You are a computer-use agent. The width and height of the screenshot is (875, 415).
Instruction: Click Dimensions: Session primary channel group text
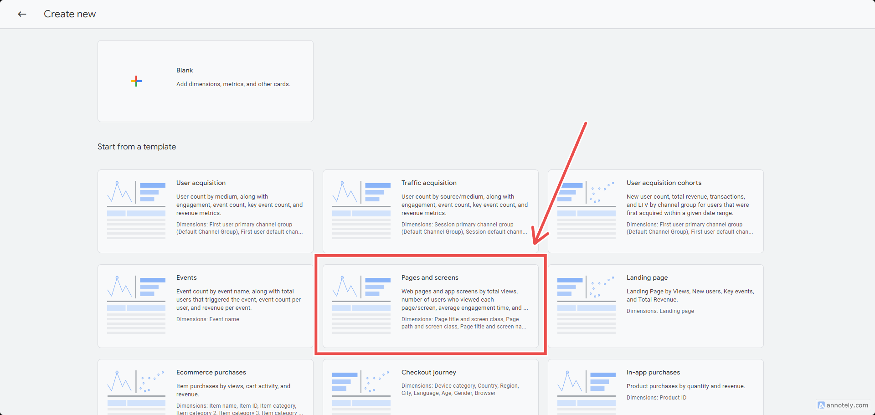464,228
